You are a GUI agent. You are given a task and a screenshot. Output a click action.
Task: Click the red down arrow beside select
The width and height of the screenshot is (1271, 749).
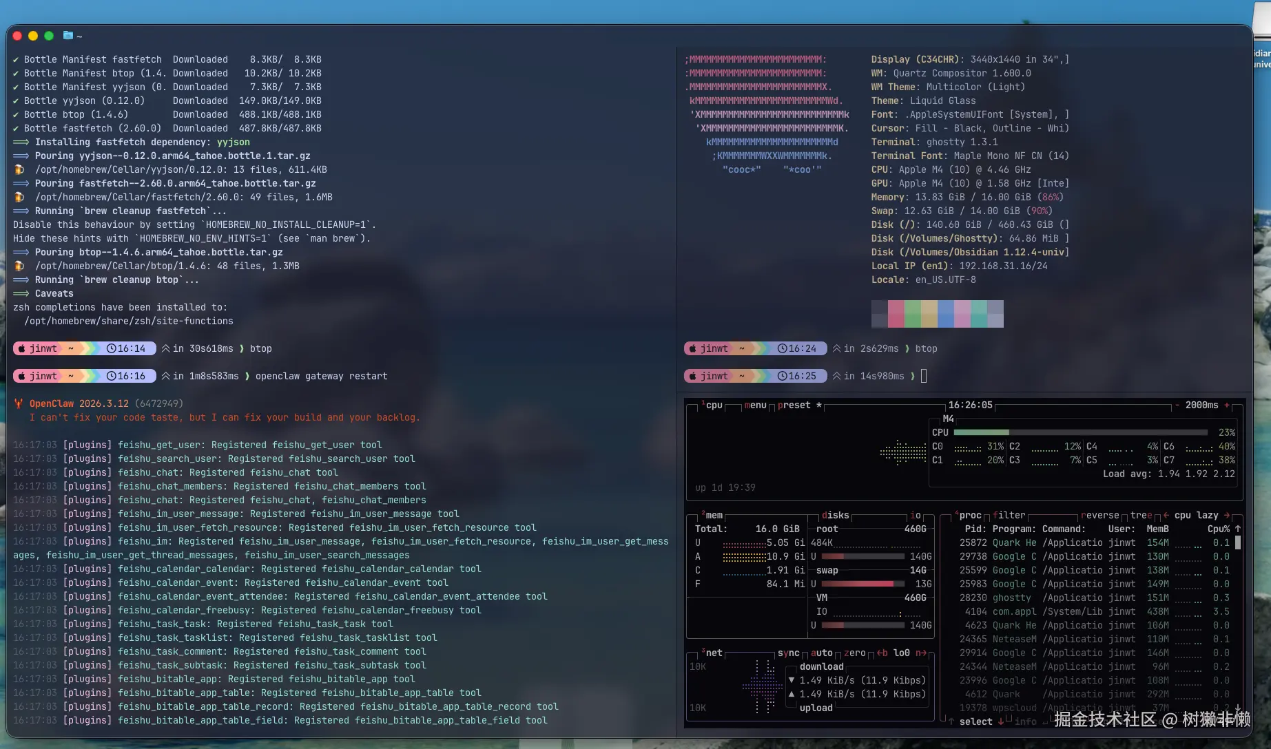pos(1001,721)
